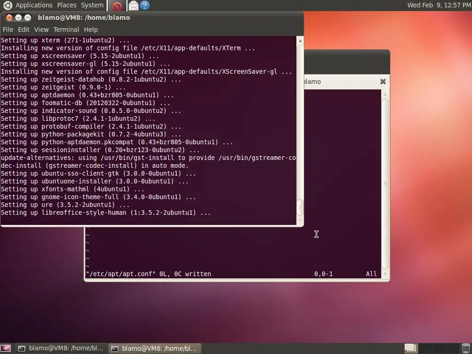Open the mail envelope launcher in top panel
The height and width of the screenshot is (354, 472).
[x=133, y=6]
